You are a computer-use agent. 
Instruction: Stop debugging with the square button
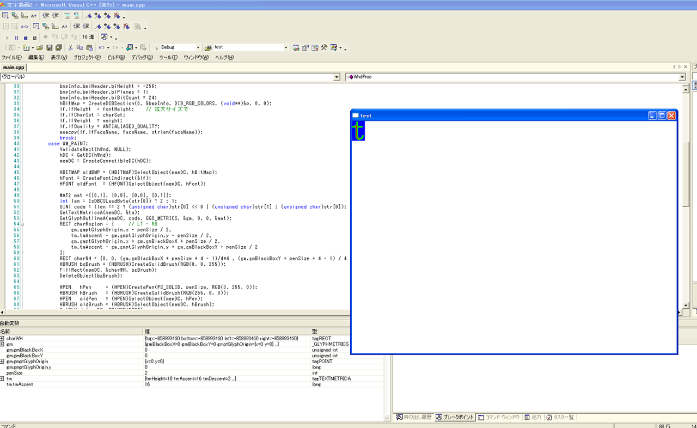click(x=26, y=38)
